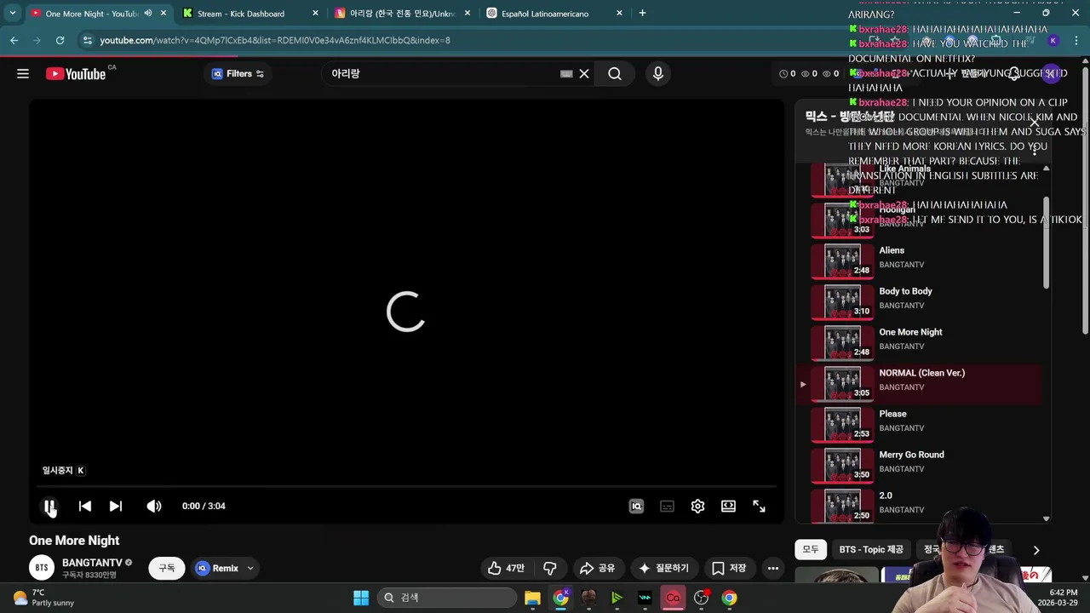Click the YouTube URL address bar
The height and width of the screenshot is (613, 1090).
click(x=275, y=40)
